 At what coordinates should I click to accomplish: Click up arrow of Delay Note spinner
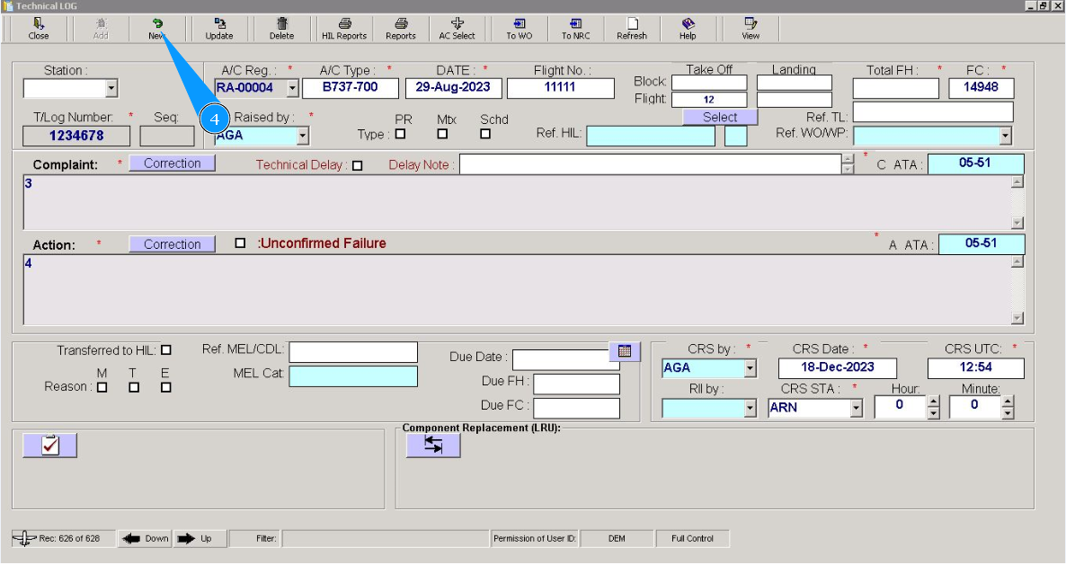pos(848,160)
